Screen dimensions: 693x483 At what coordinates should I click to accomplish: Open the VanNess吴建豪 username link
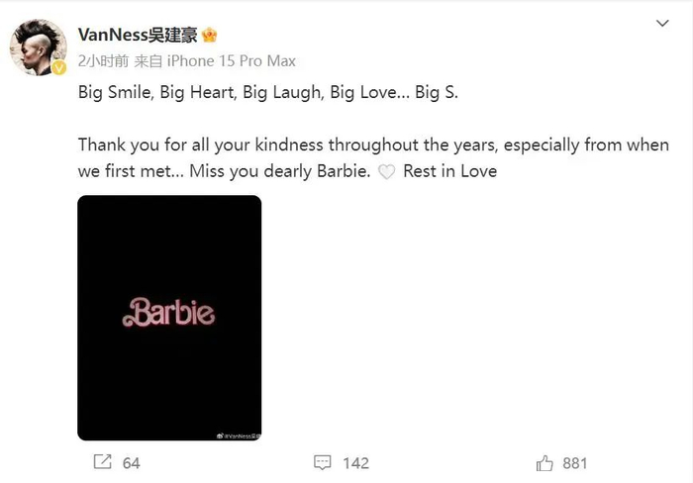pyautogui.click(x=139, y=36)
